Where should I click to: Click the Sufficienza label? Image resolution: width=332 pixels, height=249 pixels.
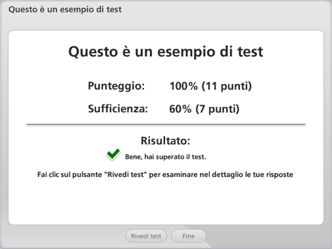[118, 109]
